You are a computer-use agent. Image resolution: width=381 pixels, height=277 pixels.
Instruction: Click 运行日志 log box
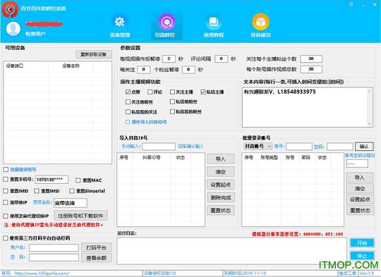tap(232, 251)
